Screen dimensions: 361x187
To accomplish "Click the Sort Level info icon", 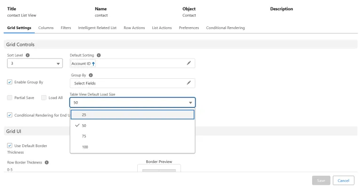I will pos(28,55).
